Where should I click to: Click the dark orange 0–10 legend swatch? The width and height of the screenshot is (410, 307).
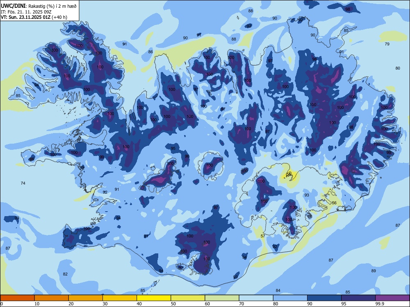17,298
